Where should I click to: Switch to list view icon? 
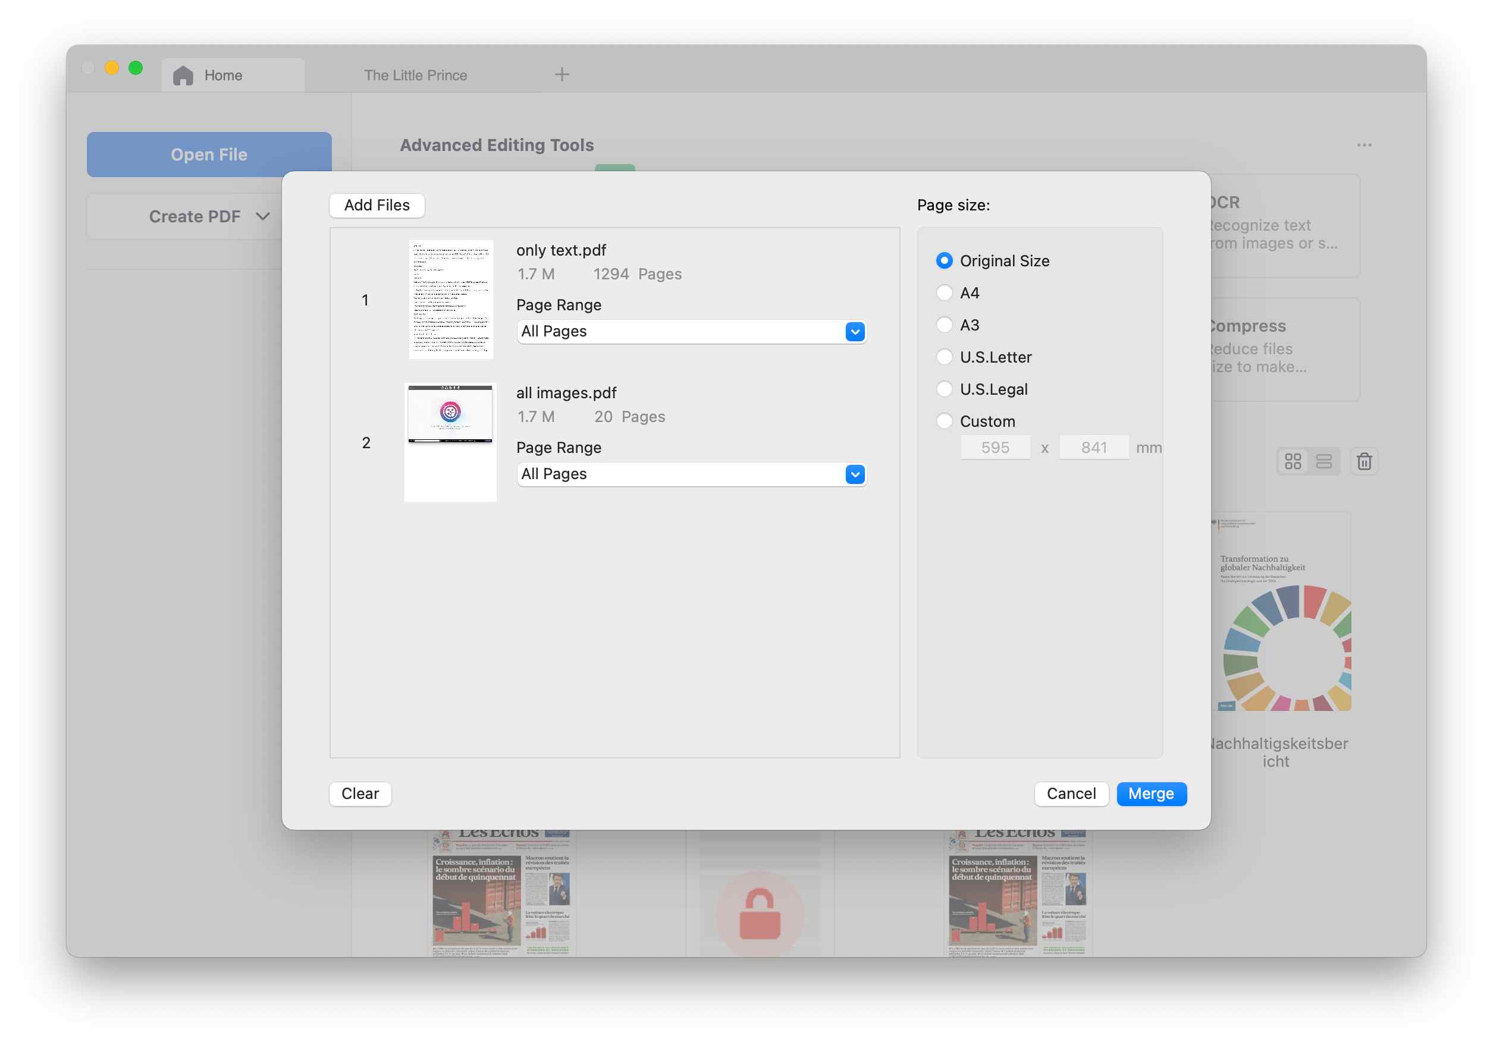point(1324,461)
